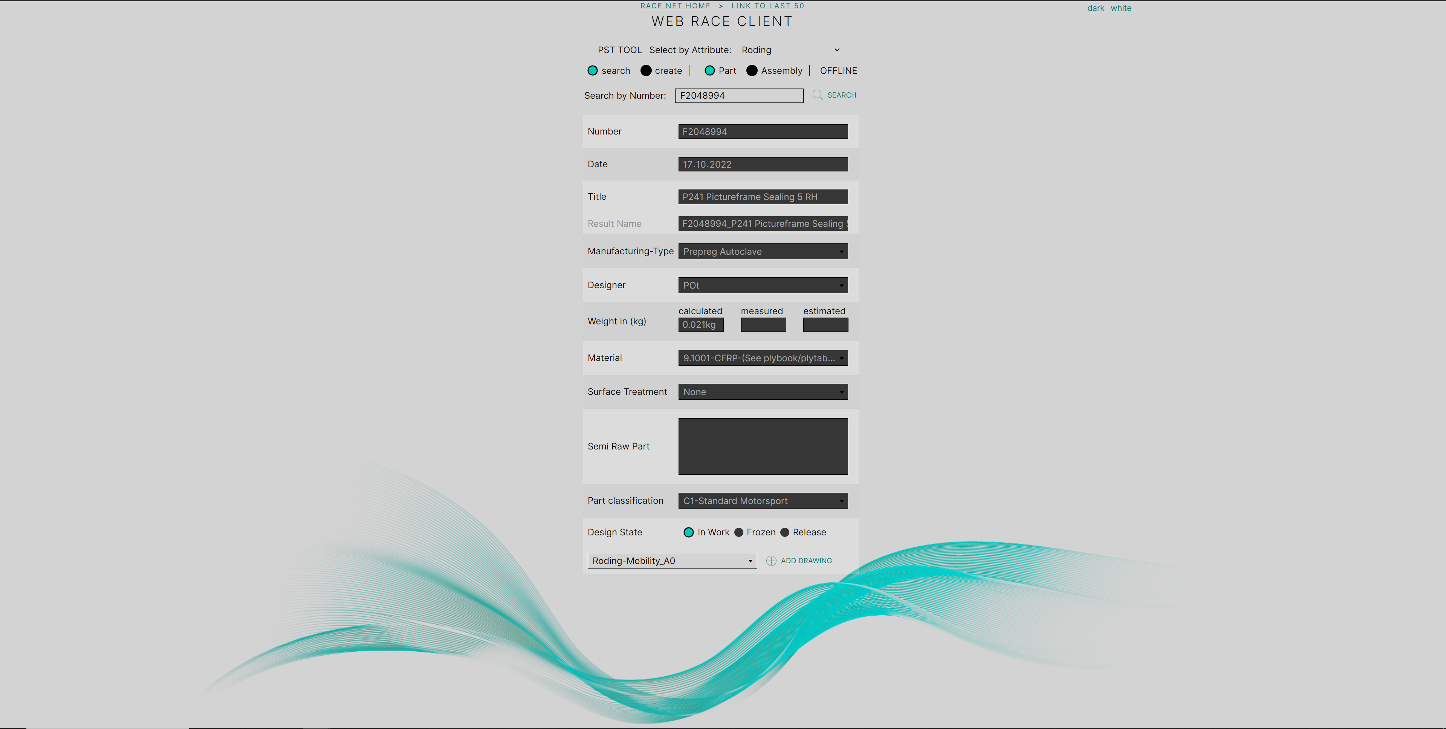Viewport: 1446px width, 729px height.
Task: Click the magnifier search icon
Action: coord(817,95)
